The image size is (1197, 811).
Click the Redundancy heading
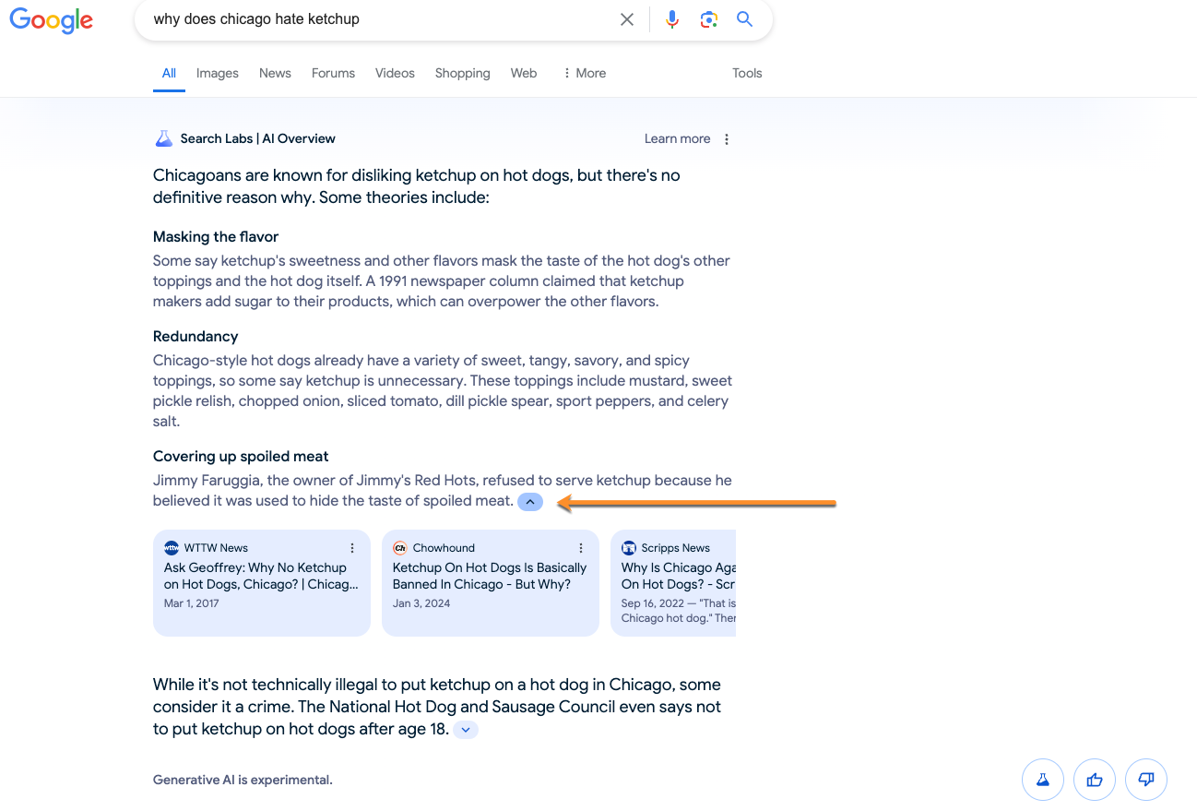click(x=196, y=336)
